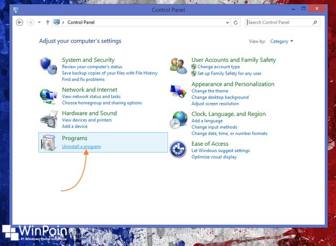The width and height of the screenshot is (336, 246).
Task: Open the Hardware and Sound printer icon
Action: tap(49, 119)
